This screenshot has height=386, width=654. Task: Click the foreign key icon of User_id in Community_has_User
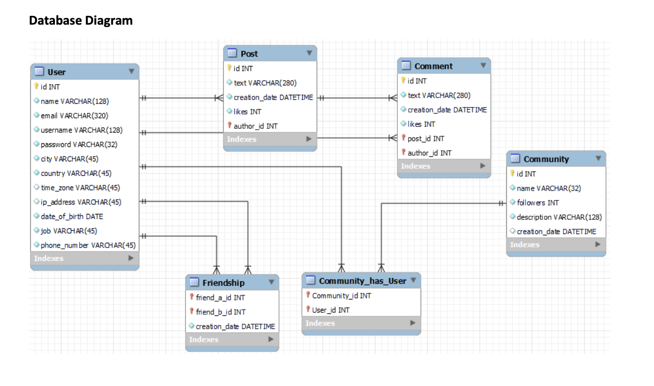(309, 310)
